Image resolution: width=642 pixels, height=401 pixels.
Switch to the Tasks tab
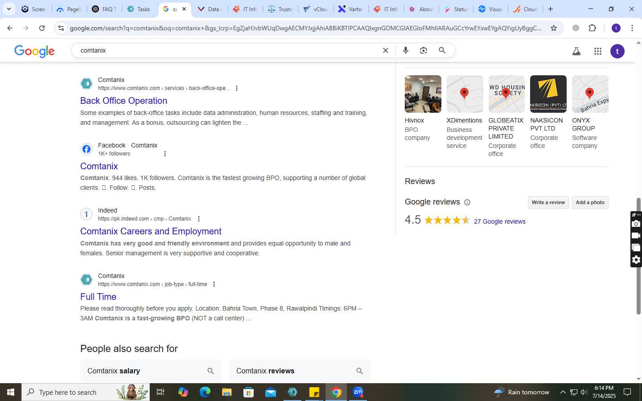point(139,9)
